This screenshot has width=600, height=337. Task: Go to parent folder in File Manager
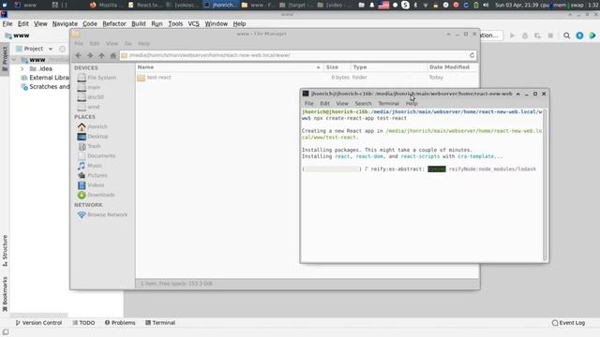(101, 55)
